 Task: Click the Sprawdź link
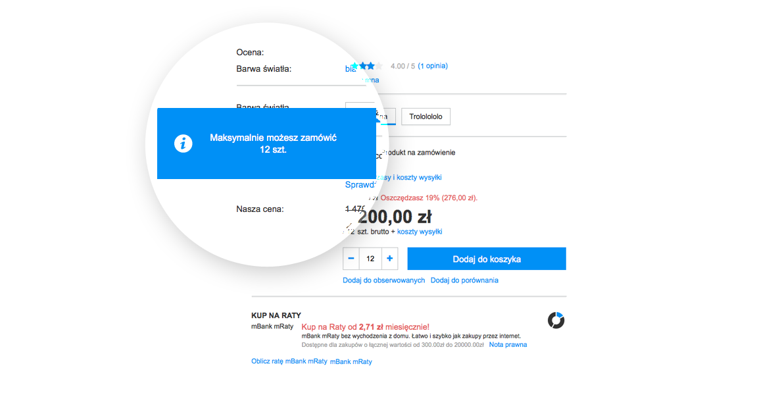[x=360, y=185]
